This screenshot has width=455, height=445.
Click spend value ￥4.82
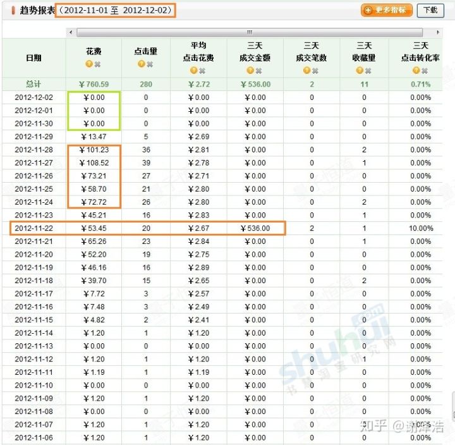[94, 320]
